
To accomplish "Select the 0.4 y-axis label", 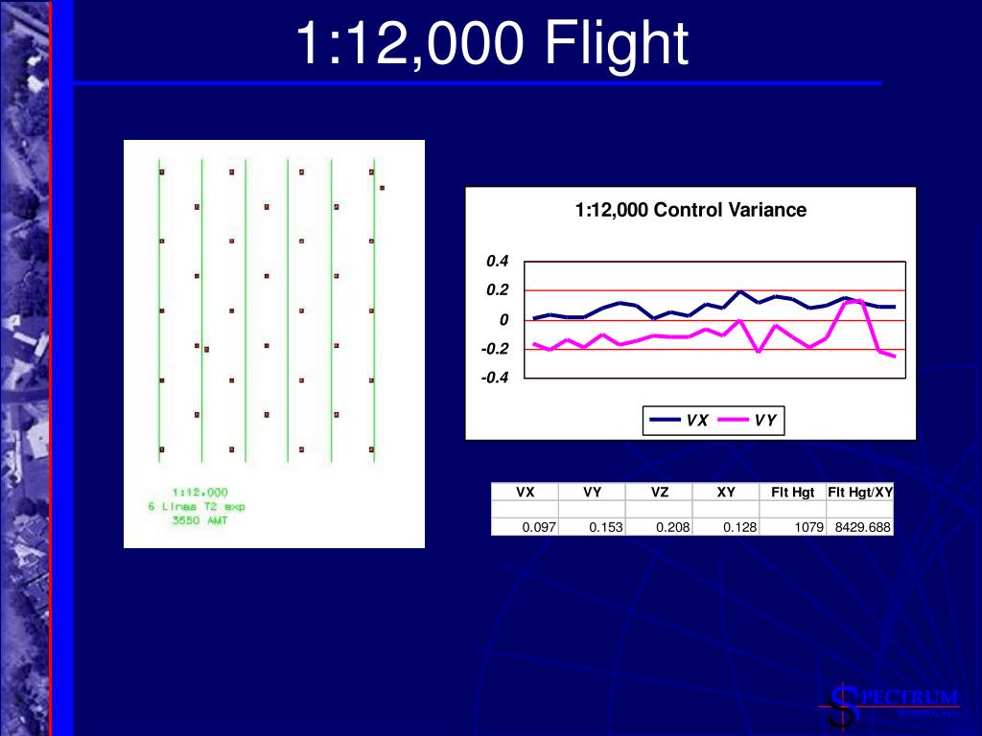I will tap(498, 261).
